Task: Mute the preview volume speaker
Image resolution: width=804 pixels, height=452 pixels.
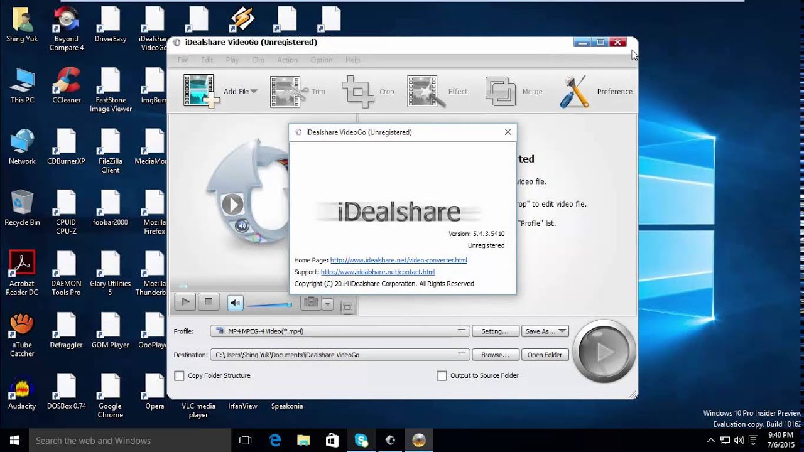Action: (236, 303)
